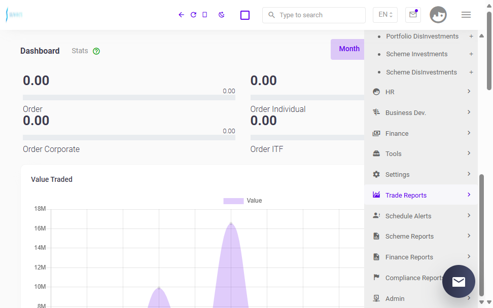Toggle dark mode with the moon icon
This screenshot has height=308, width=493.
(222, 15)
